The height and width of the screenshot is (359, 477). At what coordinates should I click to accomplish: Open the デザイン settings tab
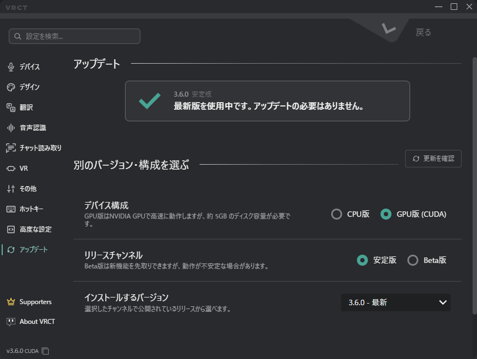[30, 87]
